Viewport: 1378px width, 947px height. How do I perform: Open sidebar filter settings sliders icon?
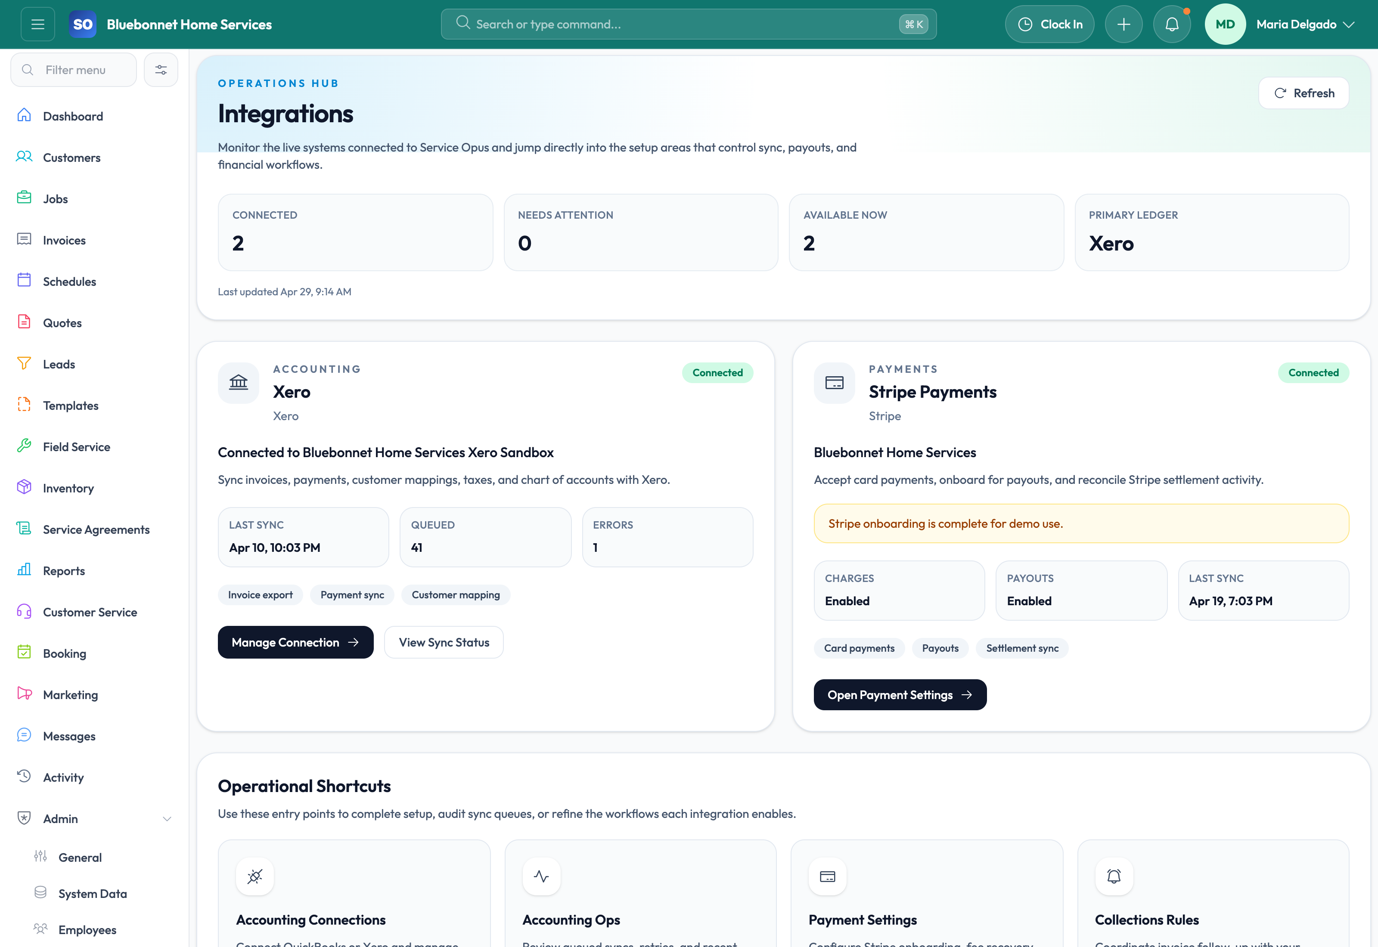[161, 70]
